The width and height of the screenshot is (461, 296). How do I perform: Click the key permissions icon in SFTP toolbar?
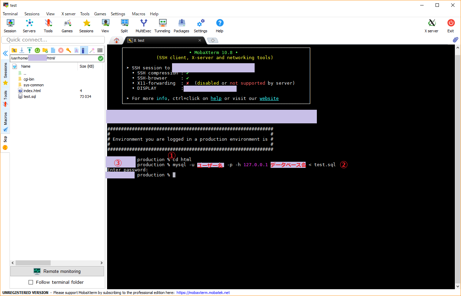69,50
